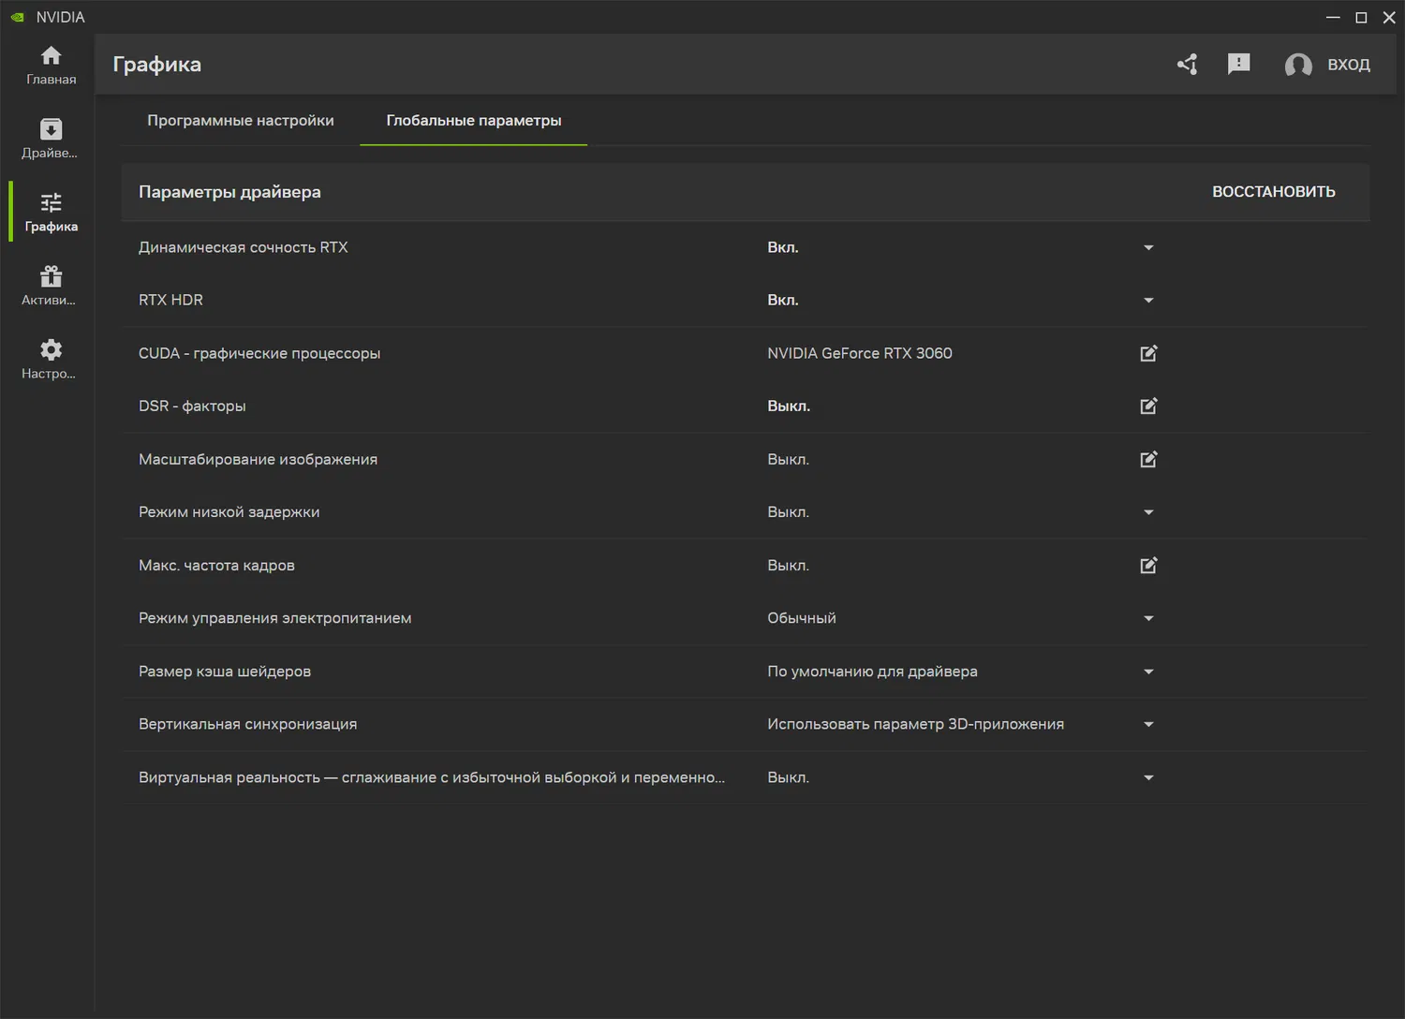Viewport: 1405px width, 1019px height.
Task: Expand Режим низкой задержки dropdown
Action: tap(1148, 512)
